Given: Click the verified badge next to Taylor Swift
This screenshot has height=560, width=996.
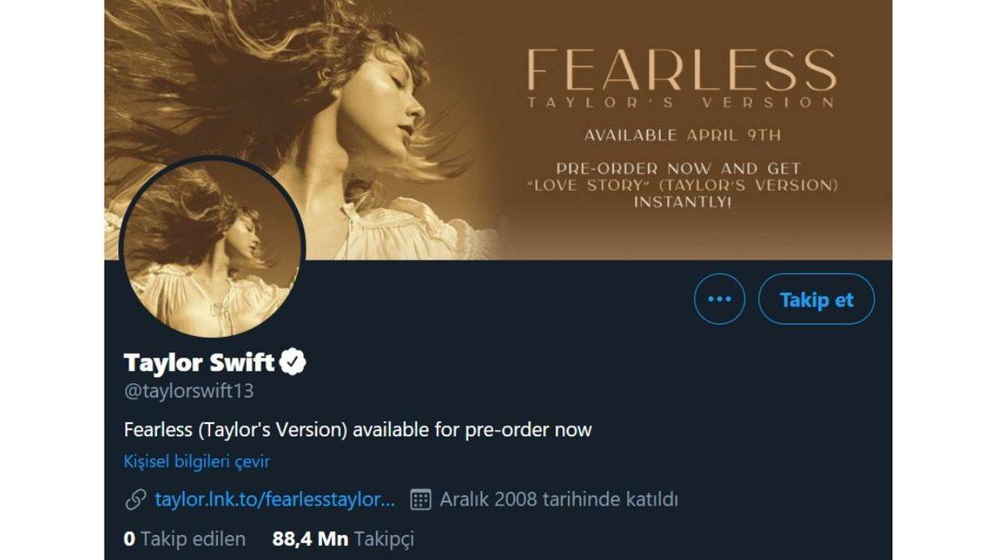Looking at the screenshot, I should (x=295, y=361).
